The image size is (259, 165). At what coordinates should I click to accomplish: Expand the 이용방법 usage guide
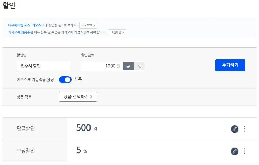click(88, 25)
